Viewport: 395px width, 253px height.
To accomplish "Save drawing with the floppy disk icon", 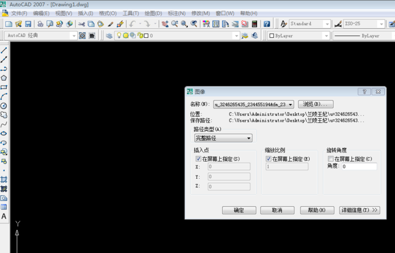I will coord(28,24).
